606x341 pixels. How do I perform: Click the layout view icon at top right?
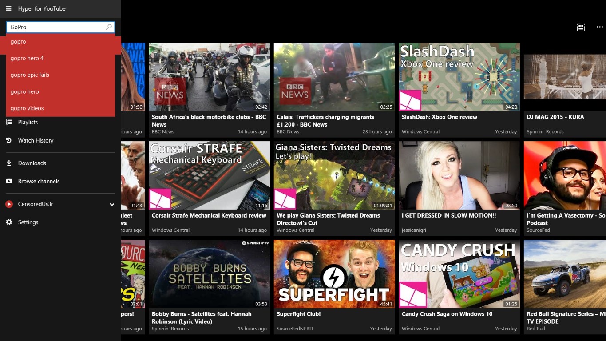coord(580,27)
